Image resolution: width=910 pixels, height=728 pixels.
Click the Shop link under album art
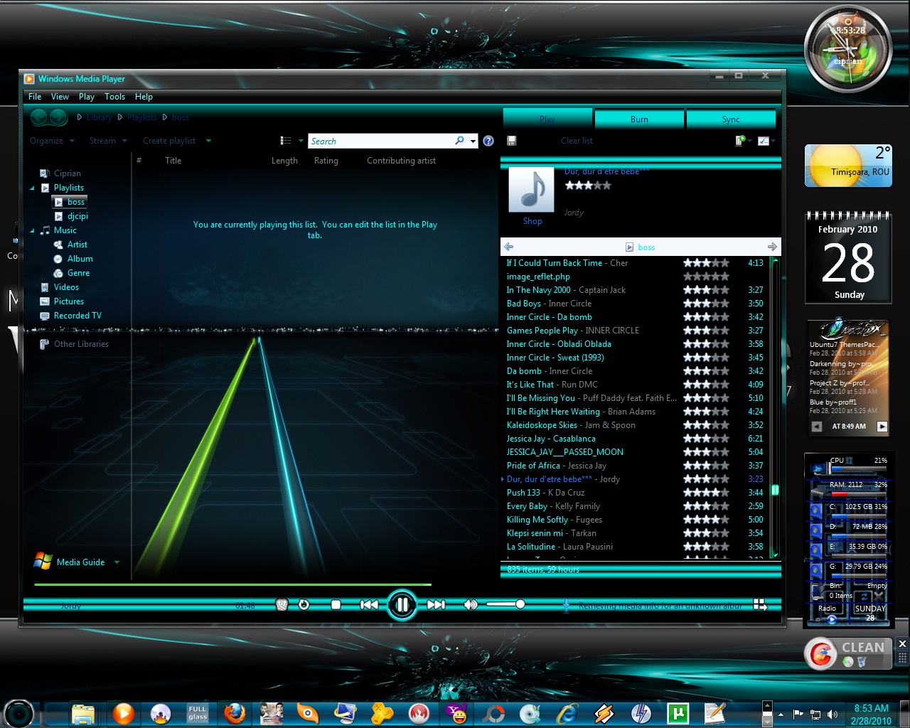(x=532, y=221)
